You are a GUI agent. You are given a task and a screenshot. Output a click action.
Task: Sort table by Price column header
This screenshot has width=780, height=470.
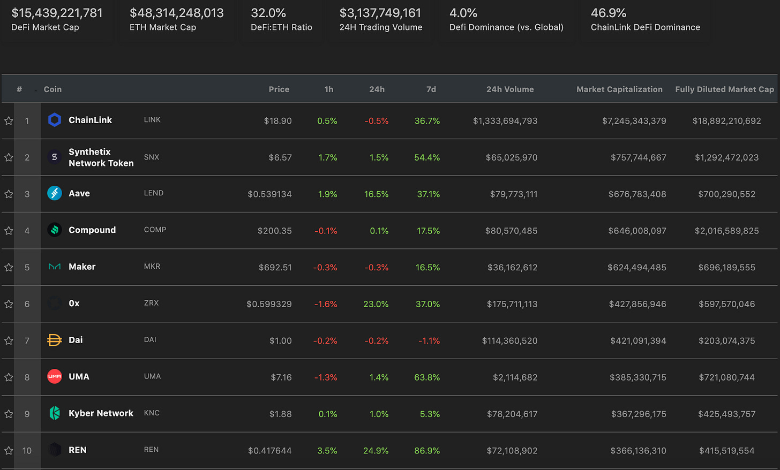tap(279, 89)
